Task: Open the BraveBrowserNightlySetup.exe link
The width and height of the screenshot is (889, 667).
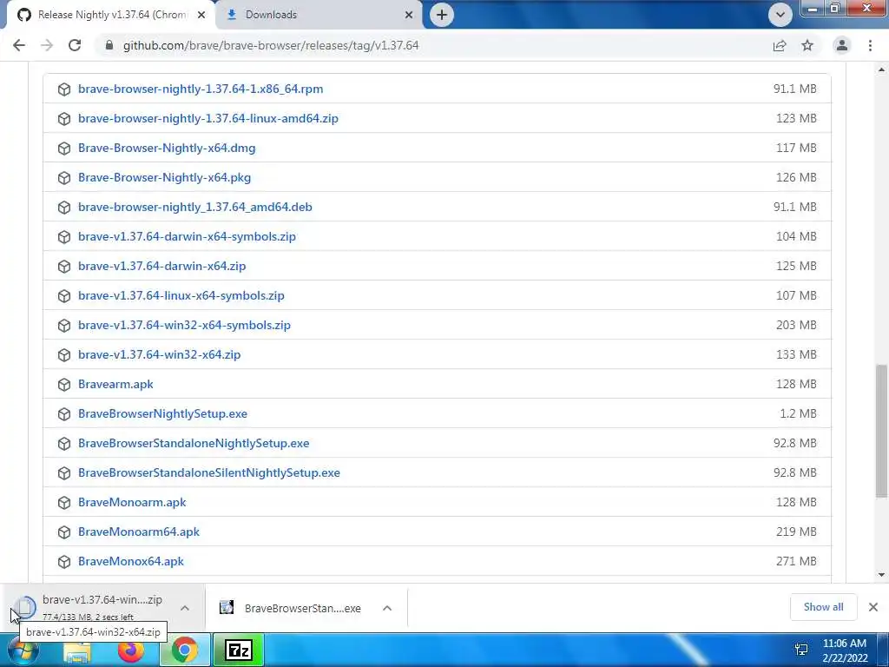Action: coord(162,413)
